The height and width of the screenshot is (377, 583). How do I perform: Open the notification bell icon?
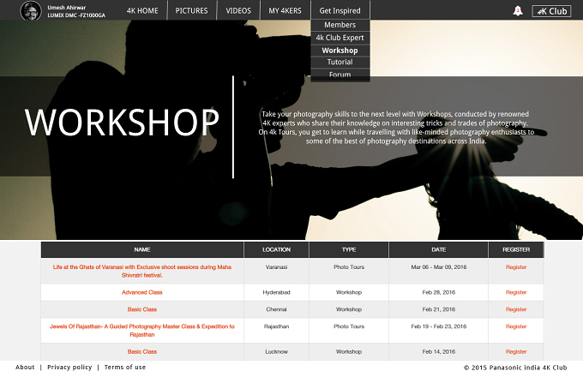[518, 11]
